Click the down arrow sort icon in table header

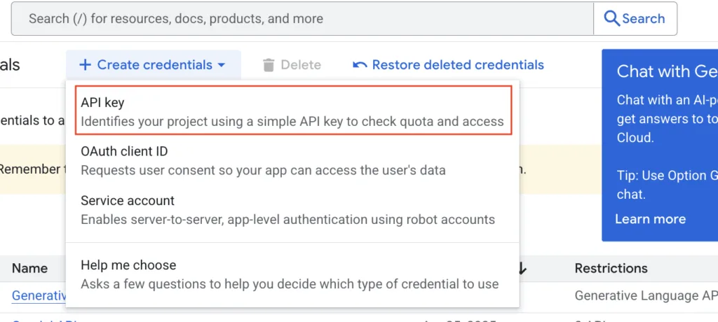(522, 268)
